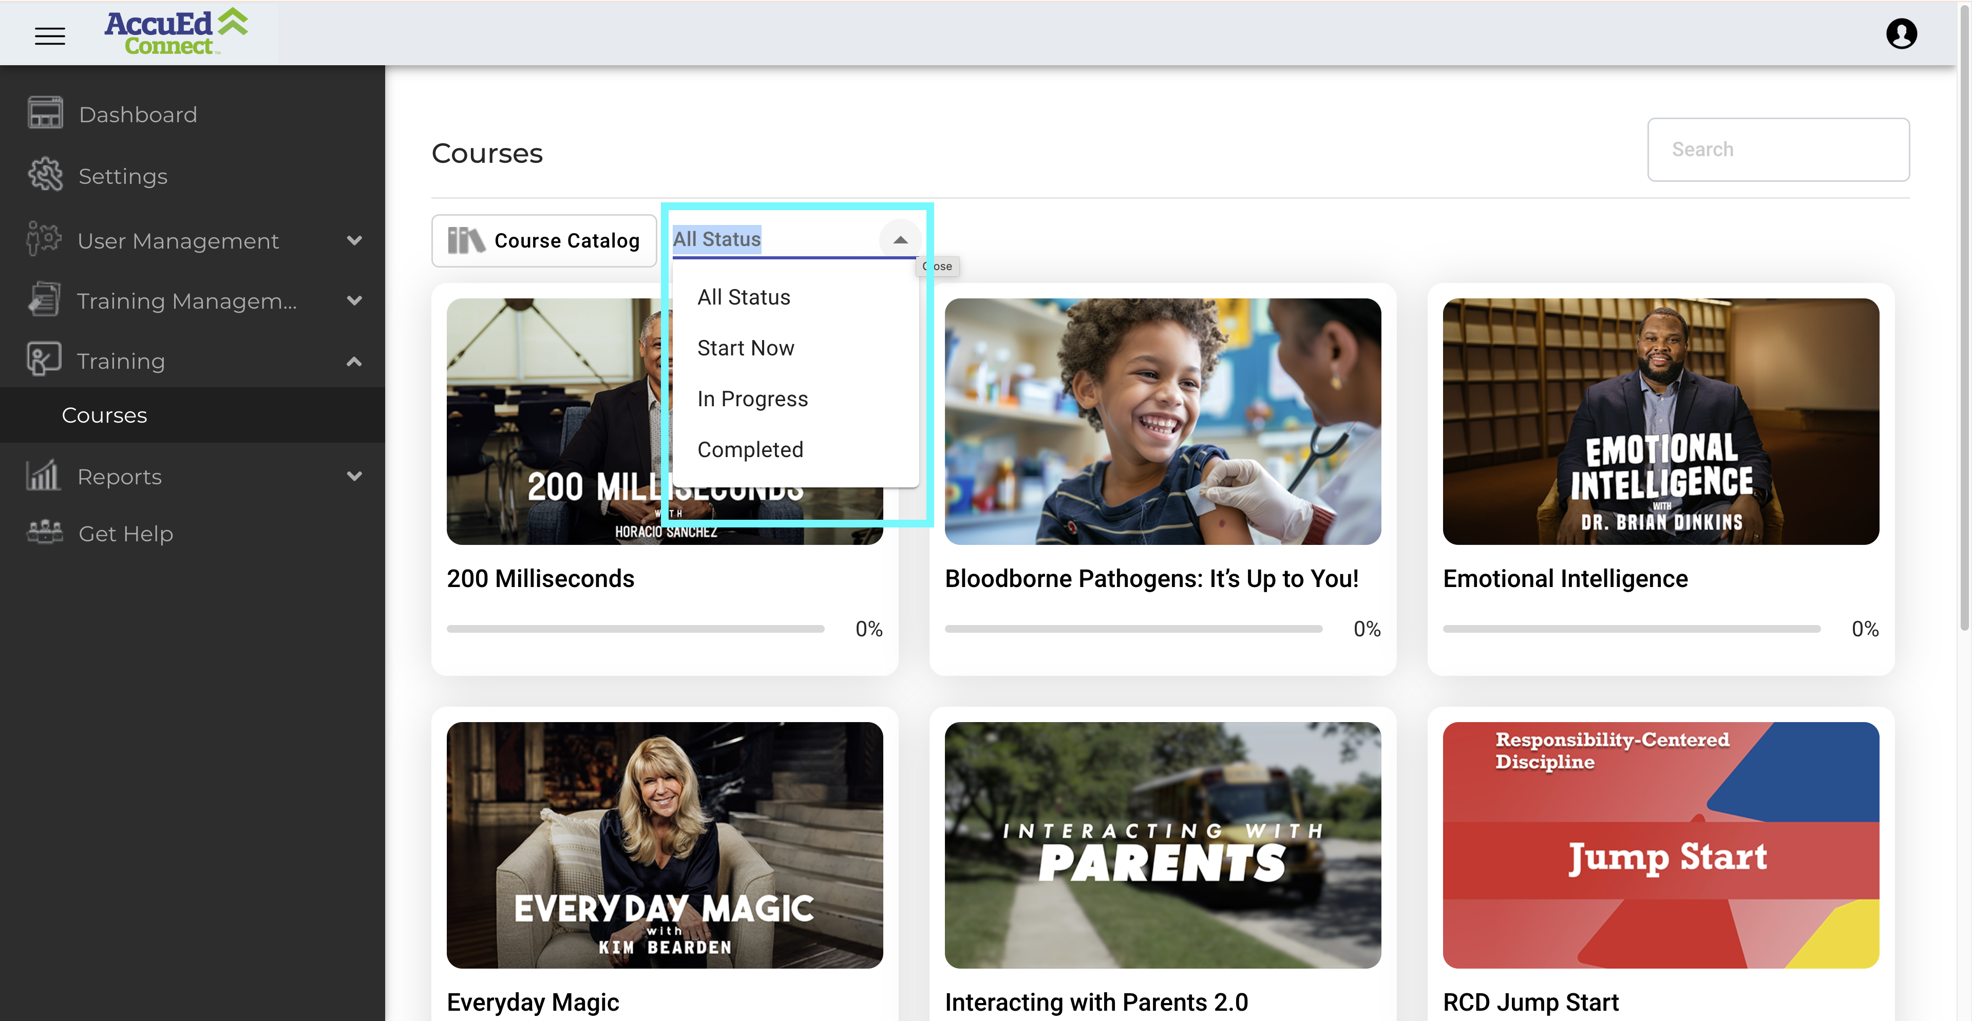Viewport: 1972px width, 1021px height.
Task: Collapse the Training section chevron
Action: tap(354, 361)
